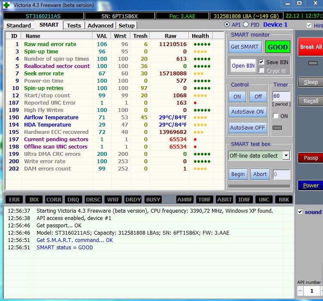Sort by the VAL column header
The image size is (323, 301).
[x=102, y=36]
